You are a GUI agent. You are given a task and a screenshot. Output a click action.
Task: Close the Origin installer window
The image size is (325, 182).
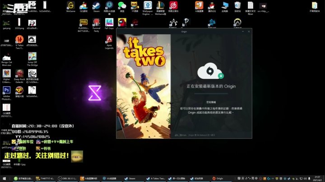tap(249, 32)
